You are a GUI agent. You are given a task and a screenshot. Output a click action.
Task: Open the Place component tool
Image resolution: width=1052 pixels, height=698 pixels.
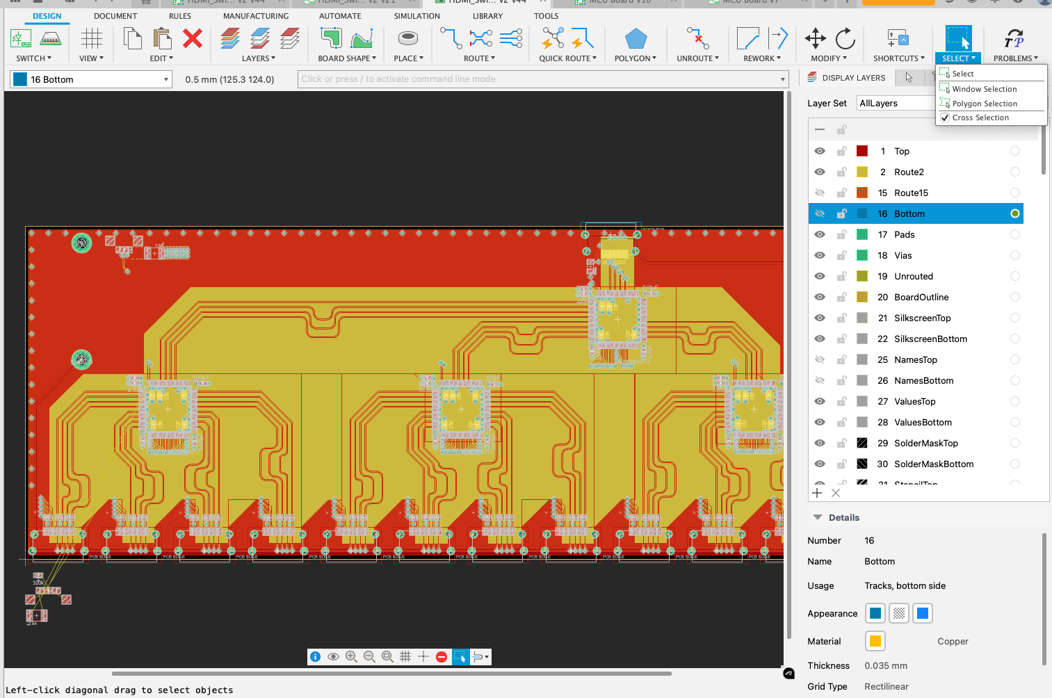click(408, 39)
